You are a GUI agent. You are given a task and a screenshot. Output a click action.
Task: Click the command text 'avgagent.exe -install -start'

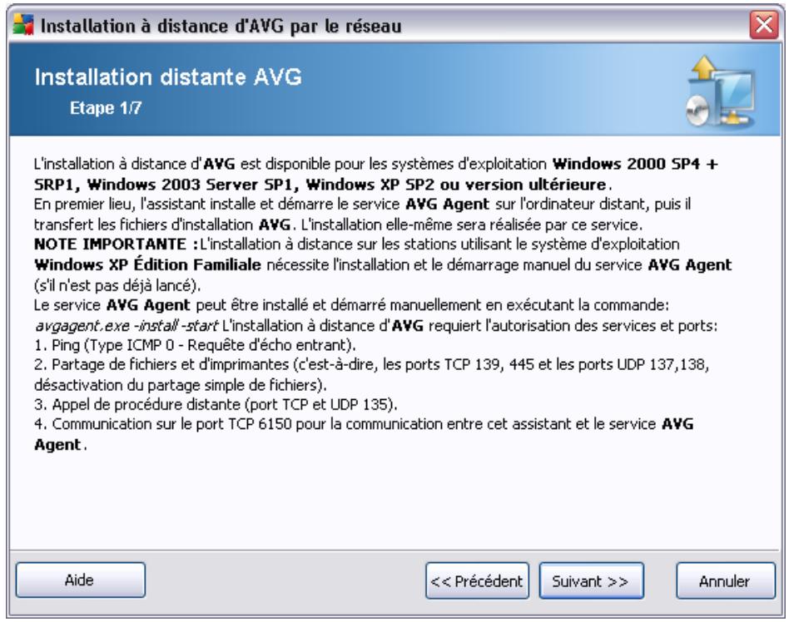pyautogui.click(x=127, y=326)
